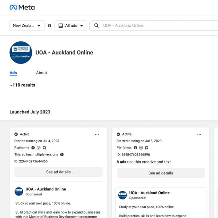Click Facebook platform icon on Jul 4 ad

tap(33, 148)
